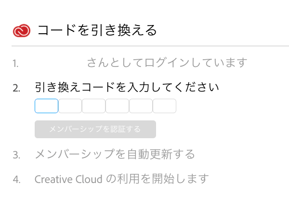Select the third redemption code box
The image size is (289, 209).
pos(93,106)
